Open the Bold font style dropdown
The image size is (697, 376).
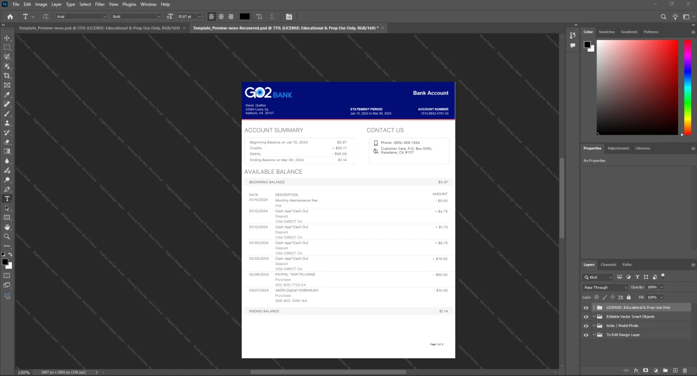136,17
